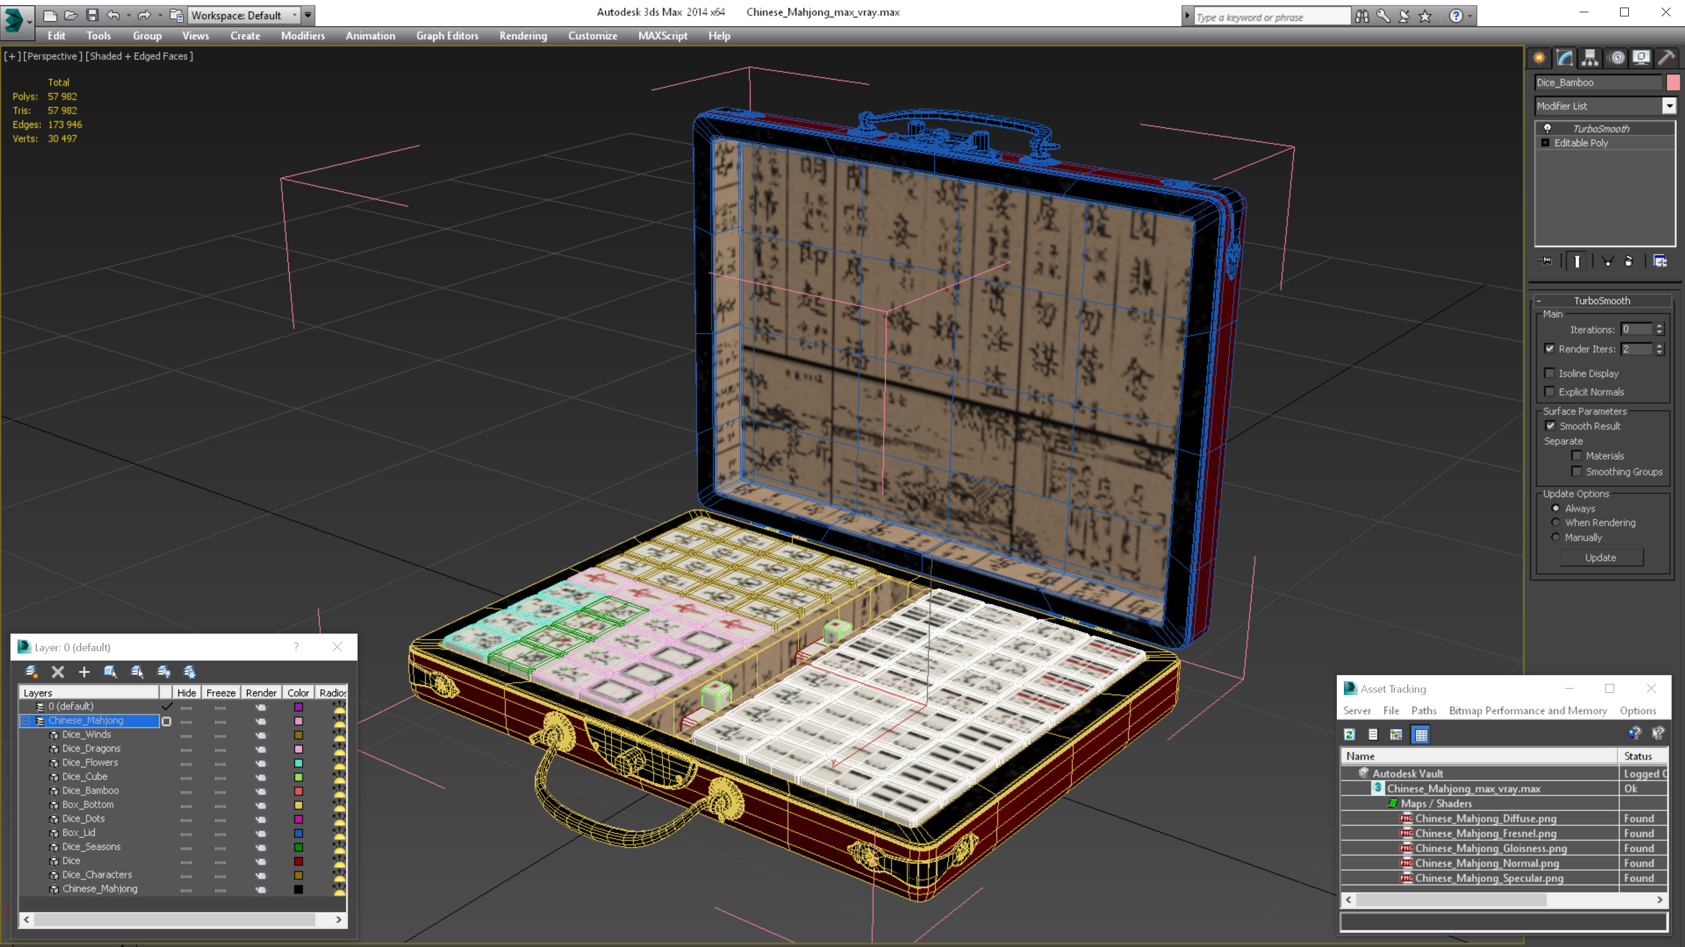The image size is (1685, 947).
Task: Click the Shaded + Edged Faces viewport label
Action: [139, 56]
